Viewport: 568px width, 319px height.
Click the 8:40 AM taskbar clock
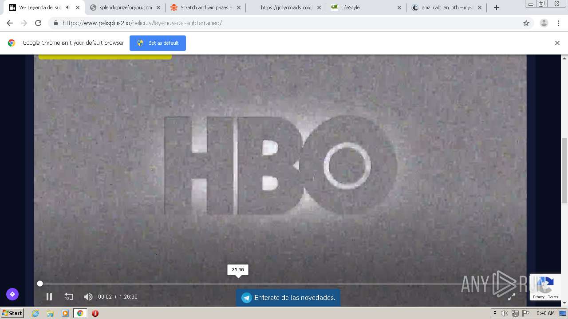click(545, 313)
